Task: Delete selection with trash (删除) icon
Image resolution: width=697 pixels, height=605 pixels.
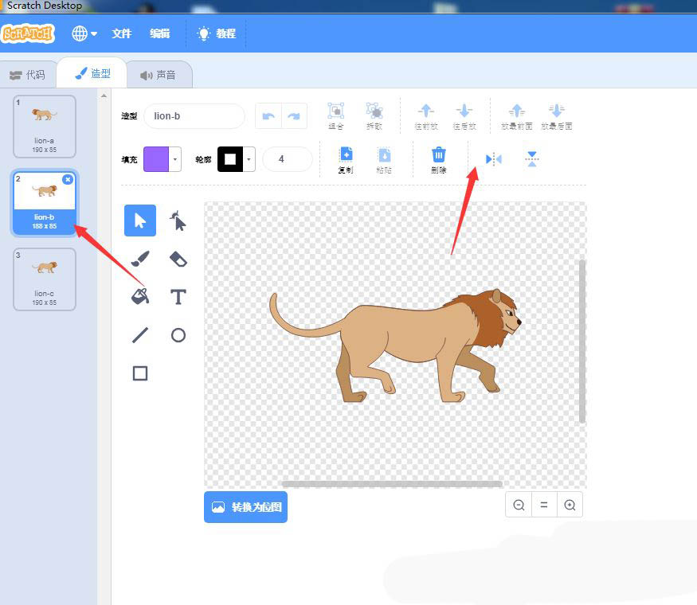Action: tap(438, 159)
